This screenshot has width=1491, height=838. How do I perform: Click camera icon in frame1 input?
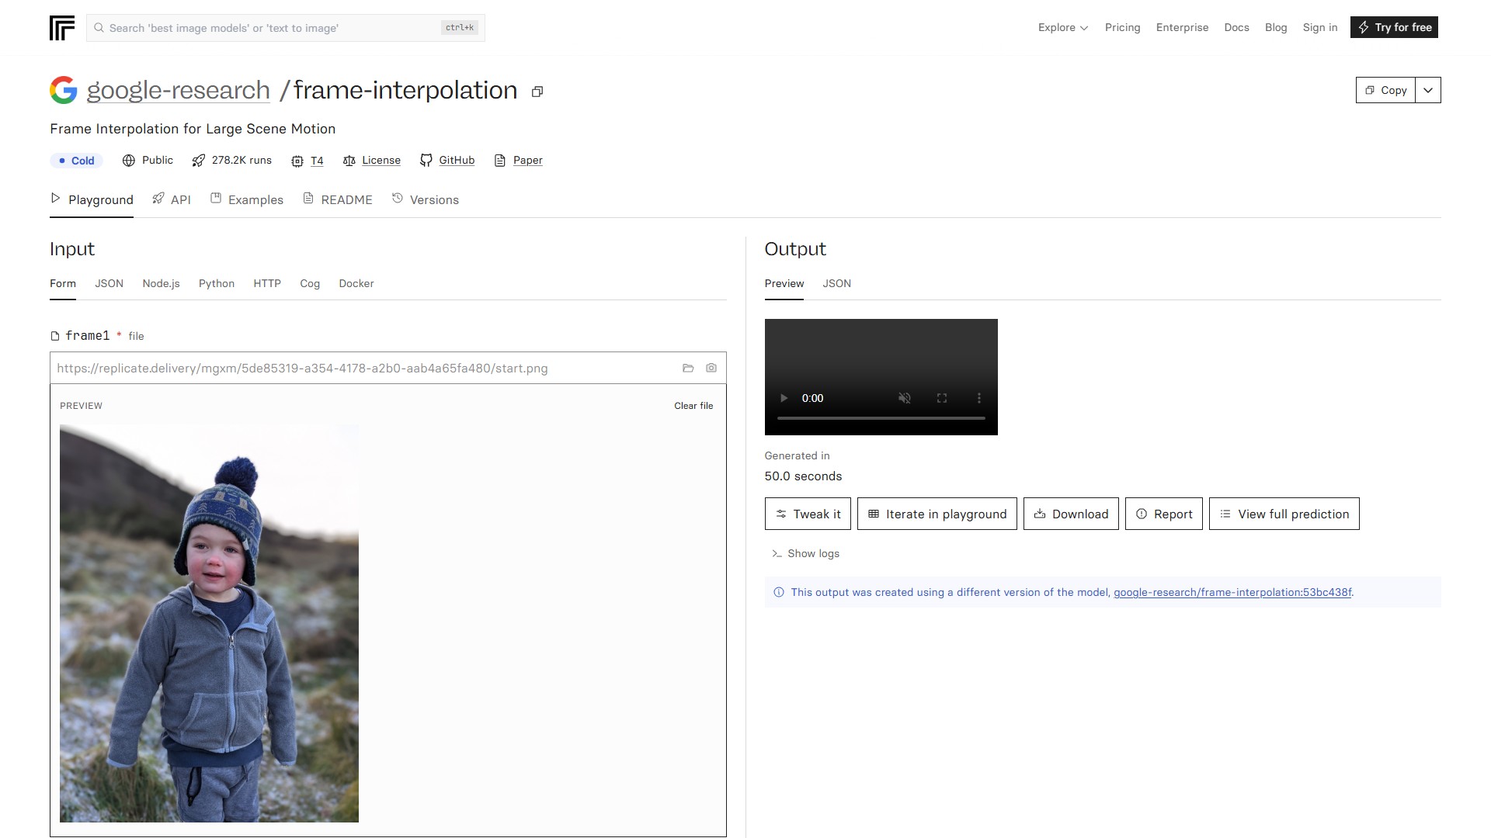coord(711,369)
